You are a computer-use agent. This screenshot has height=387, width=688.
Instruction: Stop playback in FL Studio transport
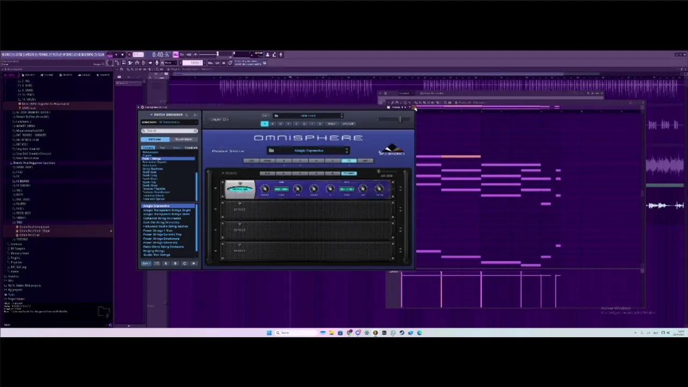pos(123,54)
